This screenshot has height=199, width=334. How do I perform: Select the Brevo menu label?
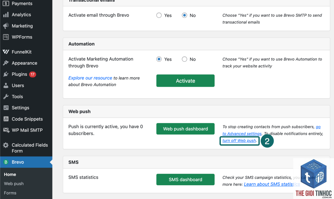18,162
